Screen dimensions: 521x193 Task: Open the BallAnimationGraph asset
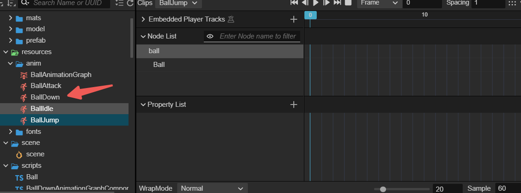point(61,74)
